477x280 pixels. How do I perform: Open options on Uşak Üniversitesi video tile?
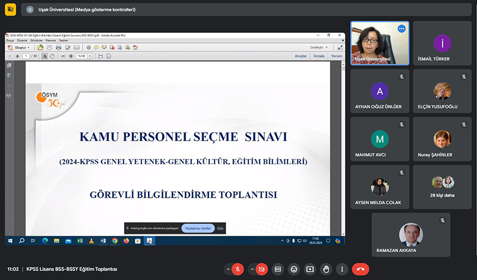click(401, 29)
